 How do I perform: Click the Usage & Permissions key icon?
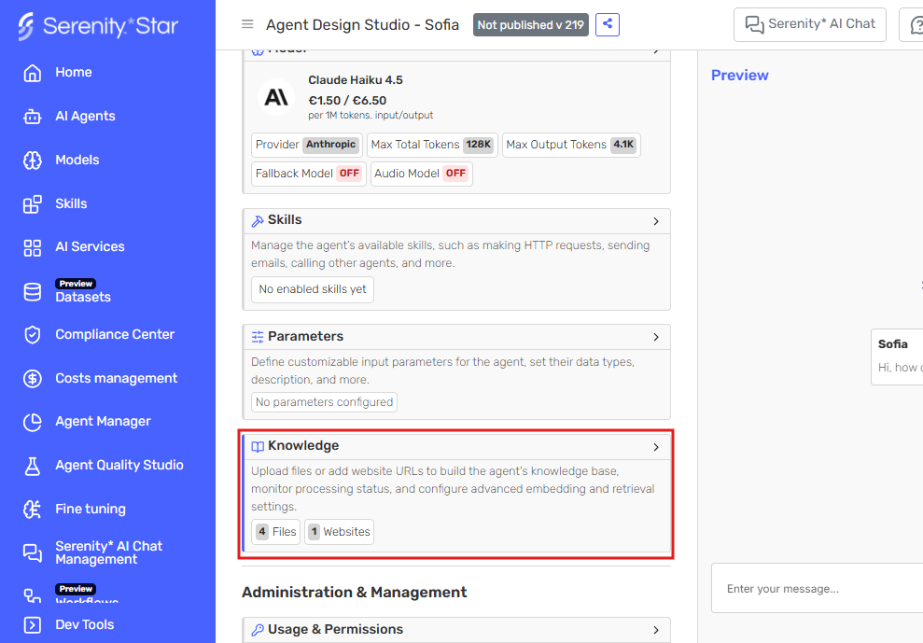pyautogui.click(x=258, y=630)
